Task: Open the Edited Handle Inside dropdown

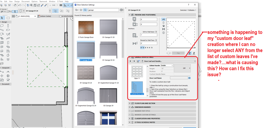Action: (167, 66)
